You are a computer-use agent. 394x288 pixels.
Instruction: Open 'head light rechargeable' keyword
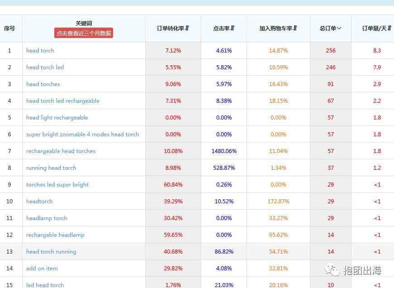click(57, 118)
